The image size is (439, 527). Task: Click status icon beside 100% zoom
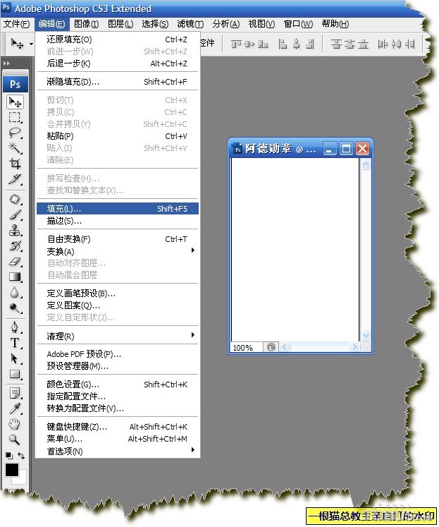pyautogui.click(x=271, y=347)
